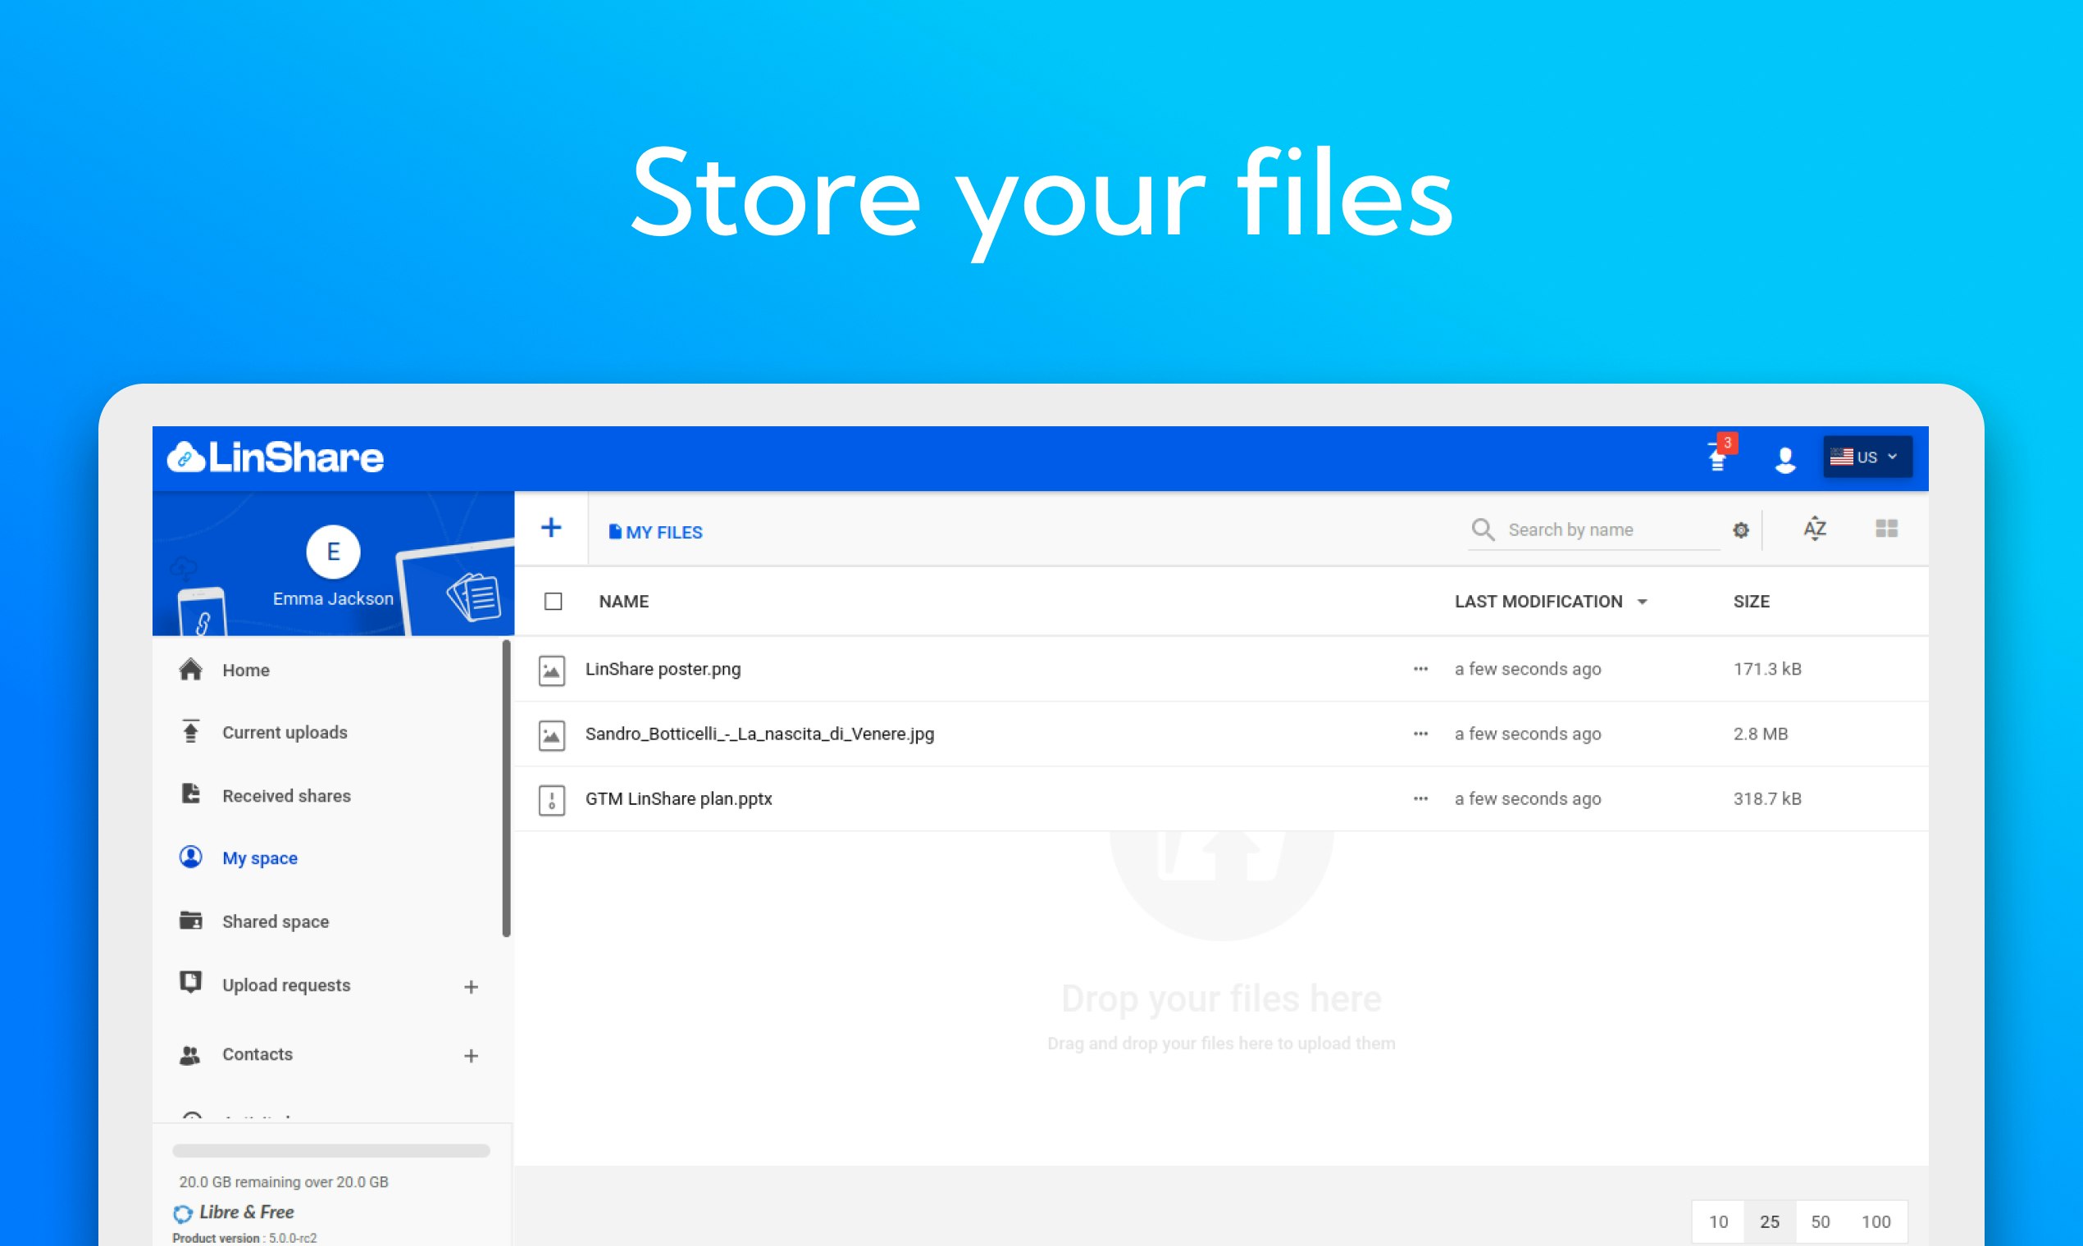Click the A-Z sort icon
Screen dimensions: 2083x1246
point(1814,529)
